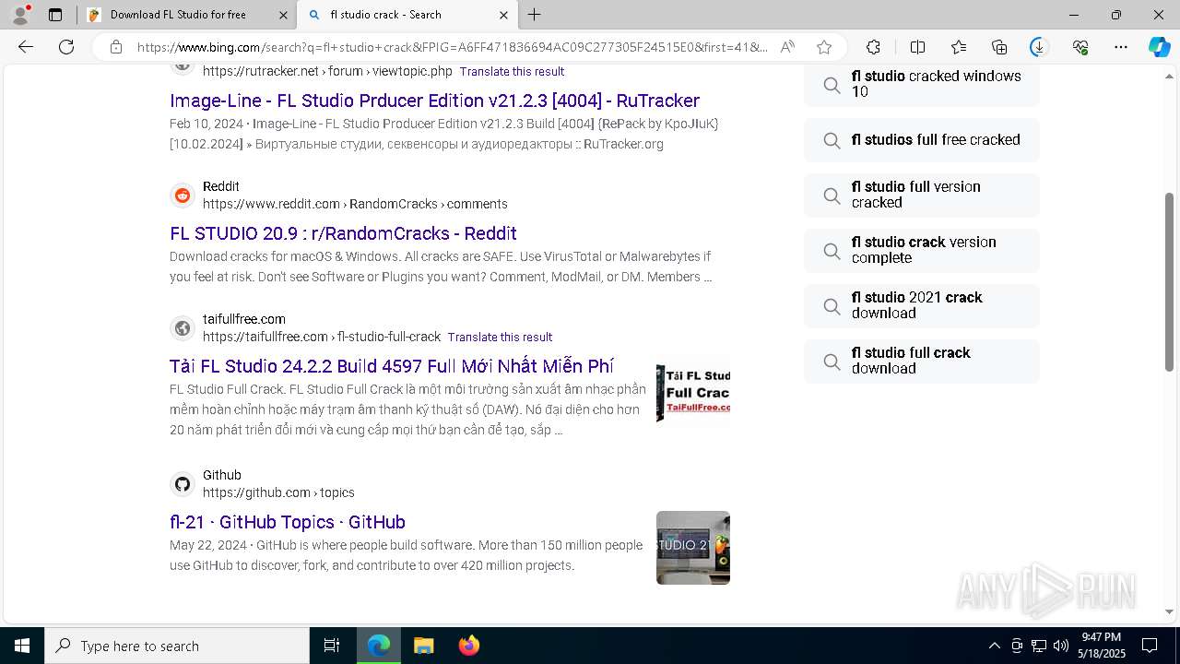Open the Collections icon
1180x664 pixels.
coord(999,47)
